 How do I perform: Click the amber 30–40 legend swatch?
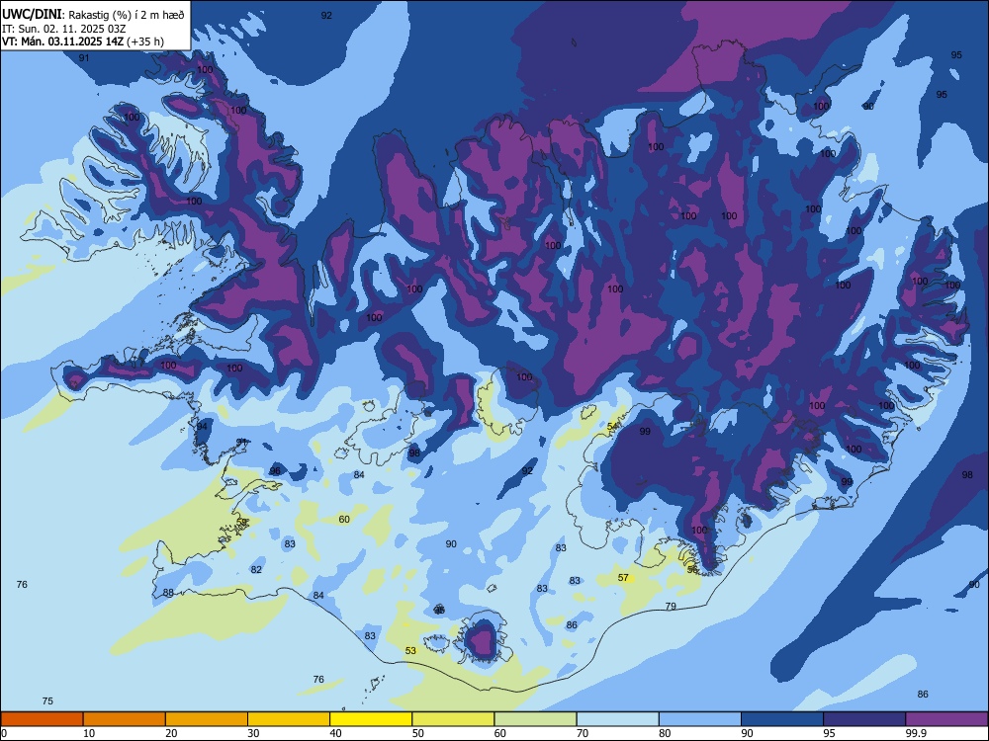point(289,719)
